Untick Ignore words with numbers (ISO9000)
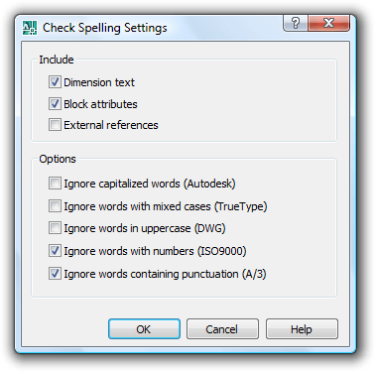375x372 pixels. (x=55, y=251)
